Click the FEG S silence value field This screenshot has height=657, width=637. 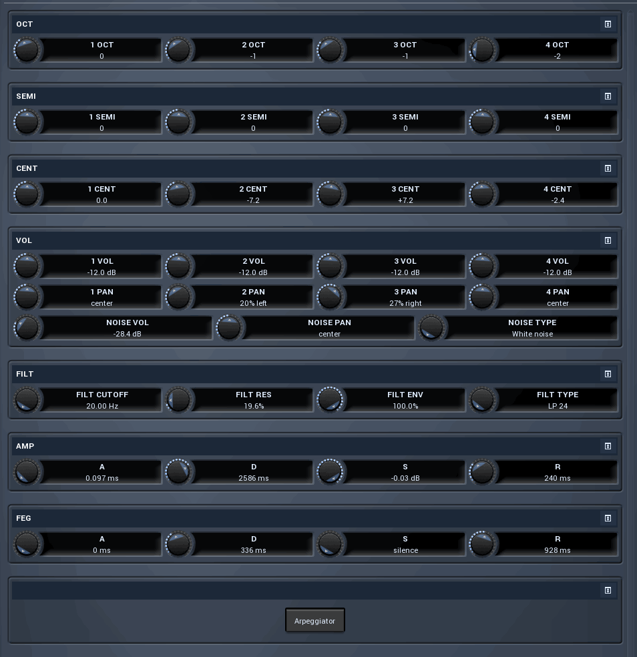point(405,544)
